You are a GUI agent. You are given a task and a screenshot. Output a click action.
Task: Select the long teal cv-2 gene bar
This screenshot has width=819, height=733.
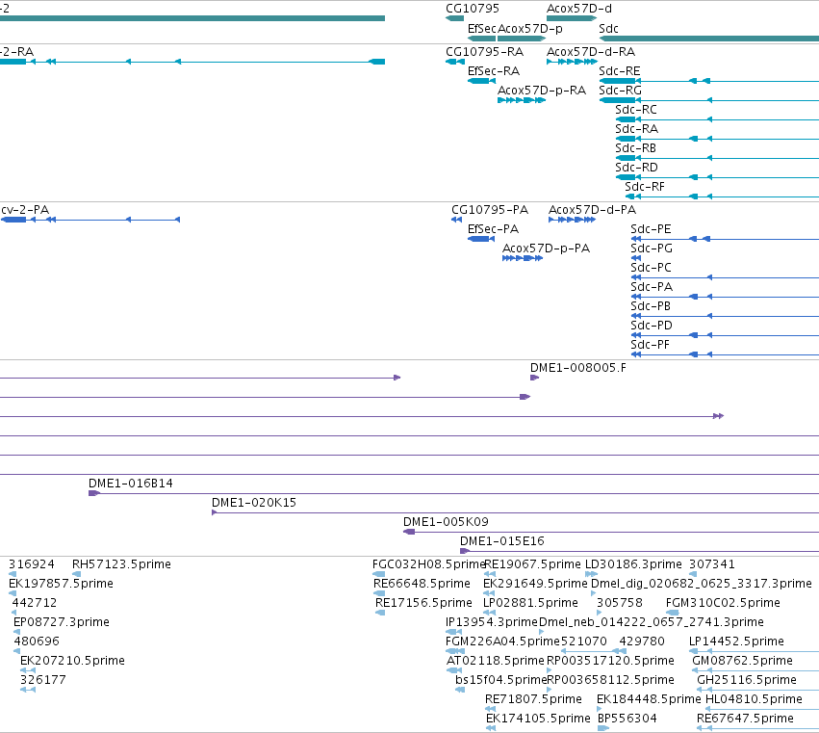pos(192,18)
